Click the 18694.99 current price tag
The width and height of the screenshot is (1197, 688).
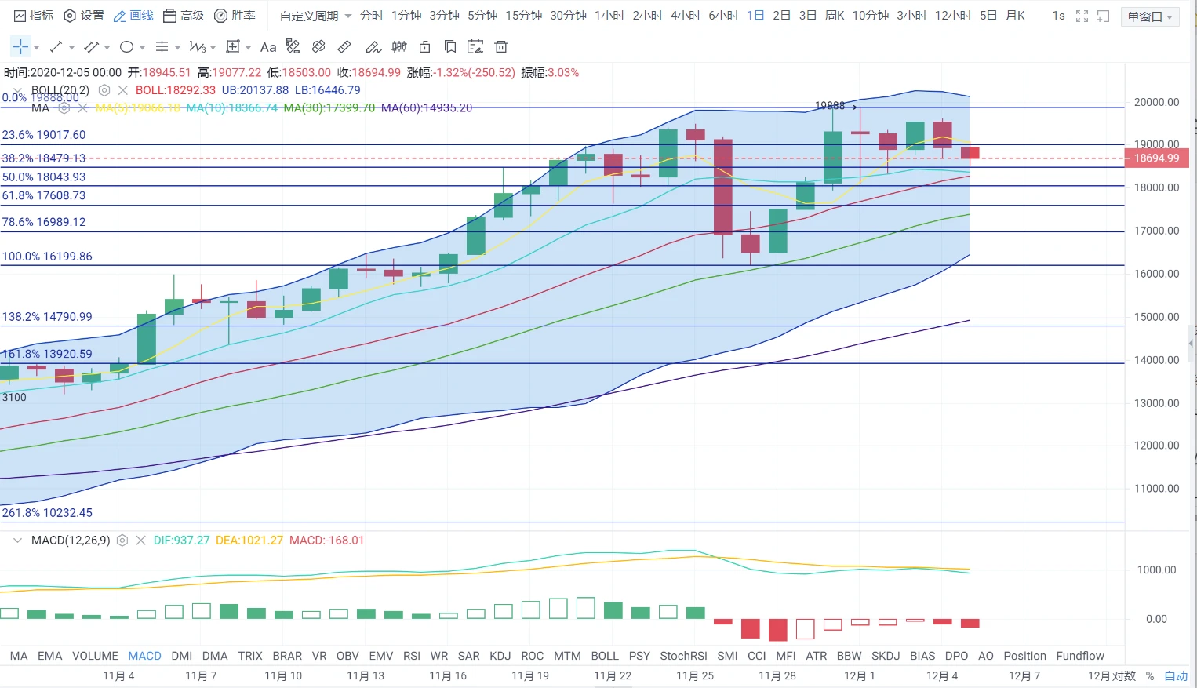(1157, 158)
